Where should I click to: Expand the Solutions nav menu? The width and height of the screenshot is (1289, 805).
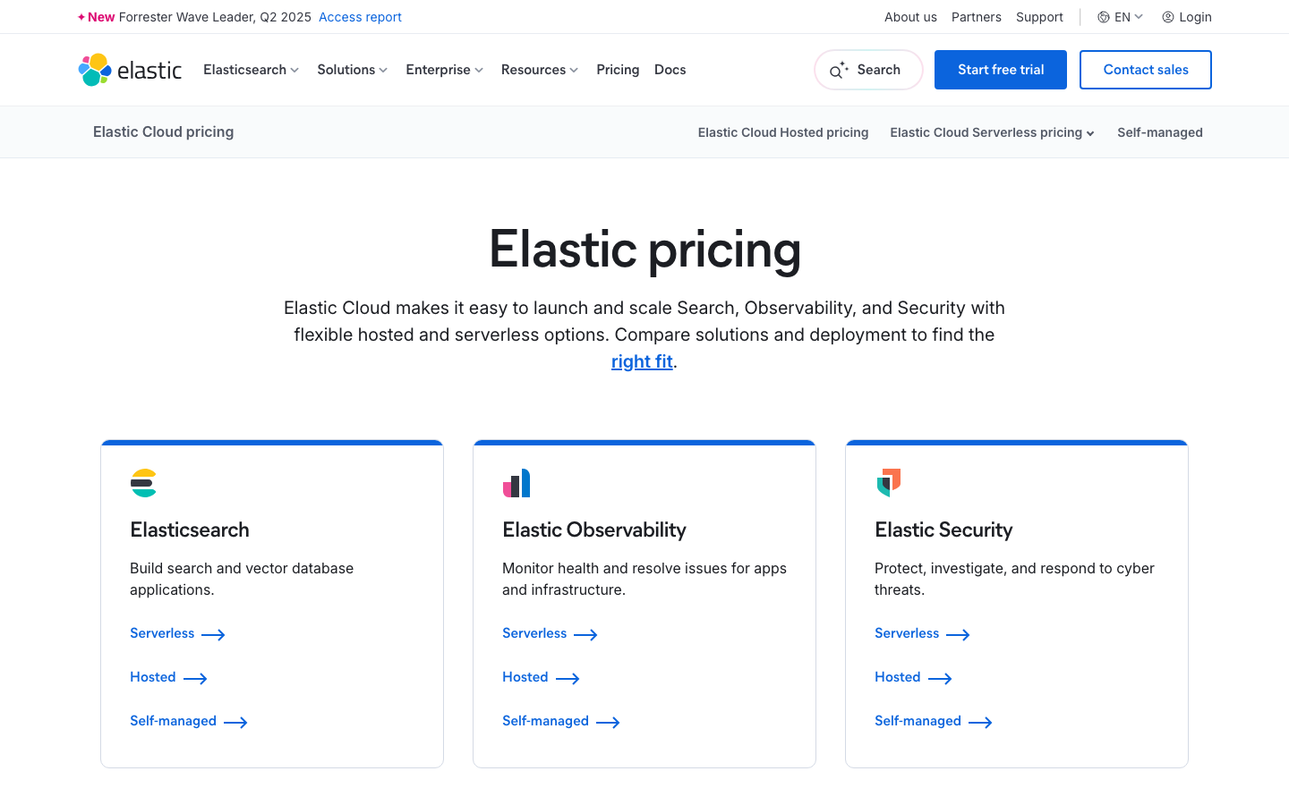tap(352, 70)
